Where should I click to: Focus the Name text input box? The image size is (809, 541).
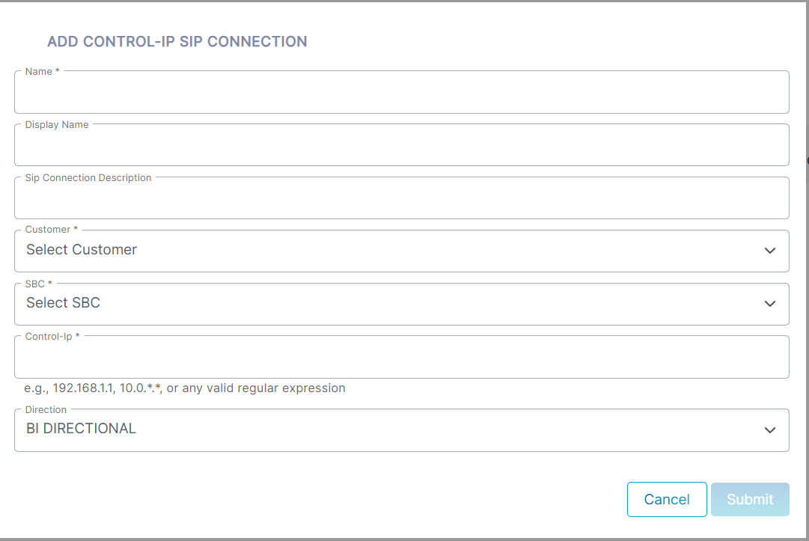[x=401, y=92]
